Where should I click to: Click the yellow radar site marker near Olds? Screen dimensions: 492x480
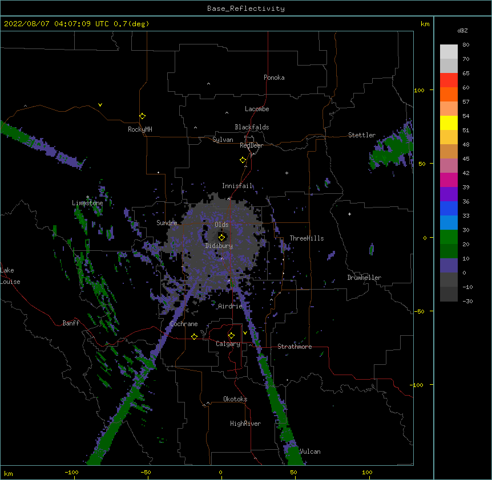click(x=221, y=237)
